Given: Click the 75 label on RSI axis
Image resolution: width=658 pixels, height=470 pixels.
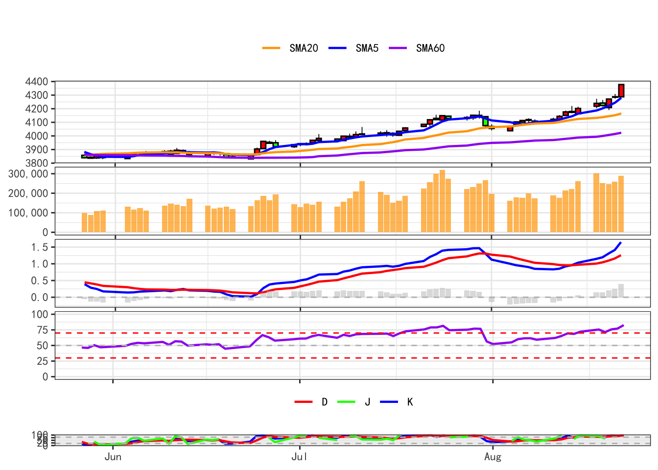Looking at the screenshot, I should point(42,330).
